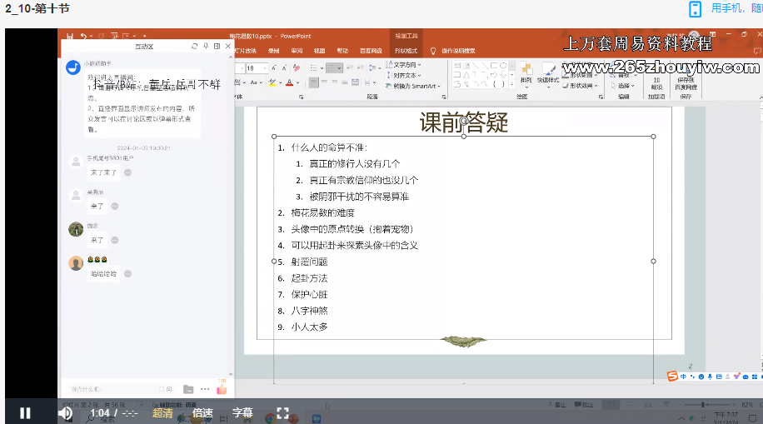
Task: Open the 对齐文本 align text dropdown
Action: [x=404, y=76]
